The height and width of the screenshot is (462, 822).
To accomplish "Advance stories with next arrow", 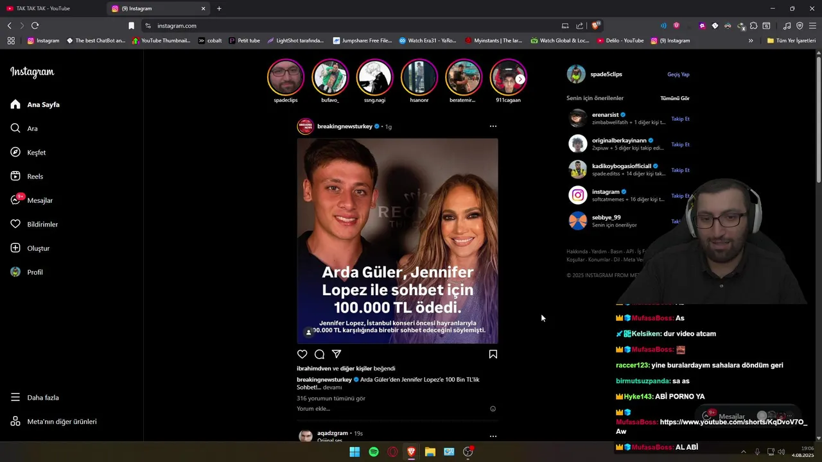I will 520,79.
